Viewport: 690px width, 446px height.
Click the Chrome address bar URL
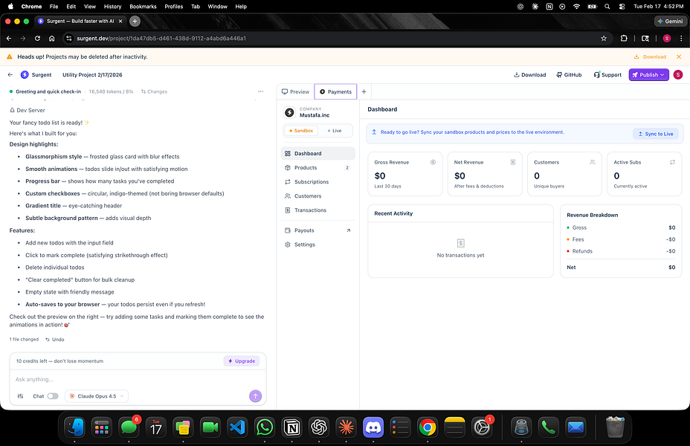pos(161,38)
